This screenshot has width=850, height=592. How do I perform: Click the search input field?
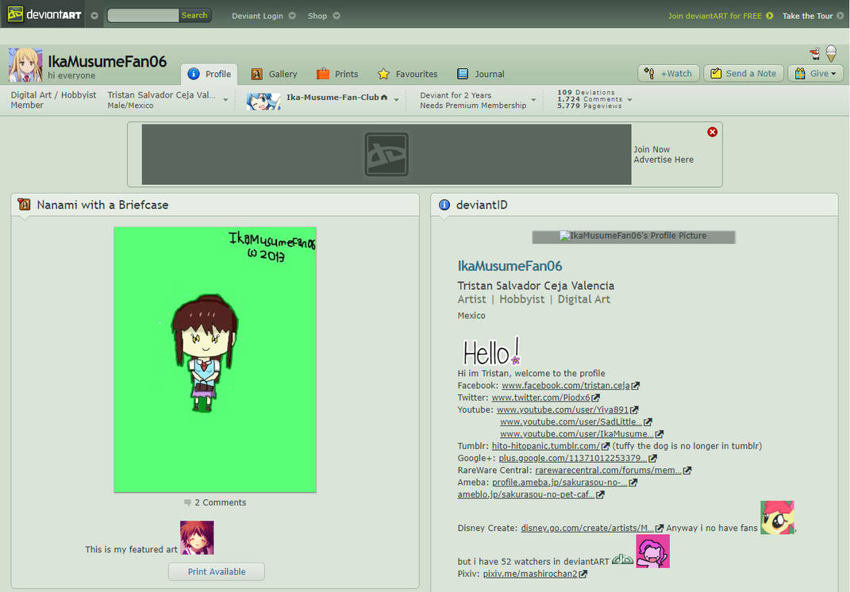coord(143,15)
